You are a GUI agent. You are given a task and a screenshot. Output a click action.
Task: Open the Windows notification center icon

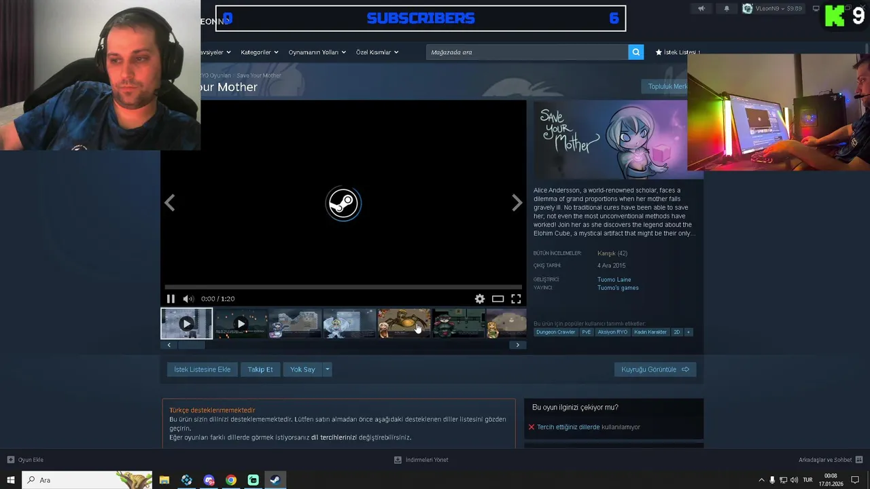pyautogui.click(x=855, y=480)
